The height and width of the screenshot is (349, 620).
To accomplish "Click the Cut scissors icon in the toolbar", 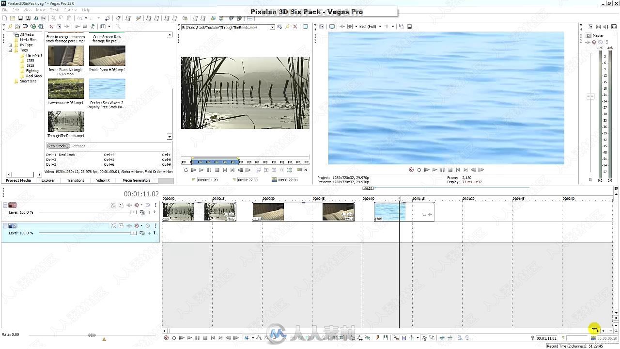I will pos(53,18).
